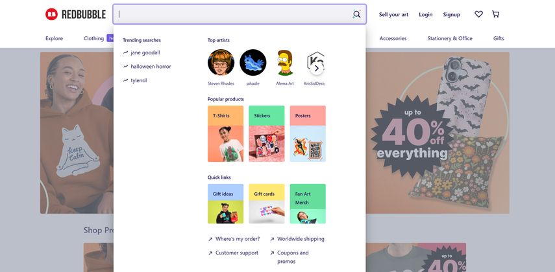Open the favorites heart icon
The width and height of the screenshot is (555, 272).
coord(478,14)
